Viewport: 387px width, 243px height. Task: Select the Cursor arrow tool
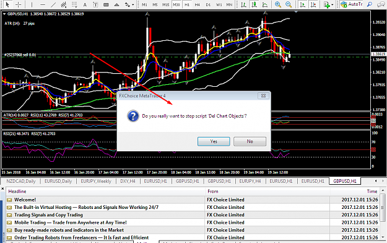click(7, 4)
